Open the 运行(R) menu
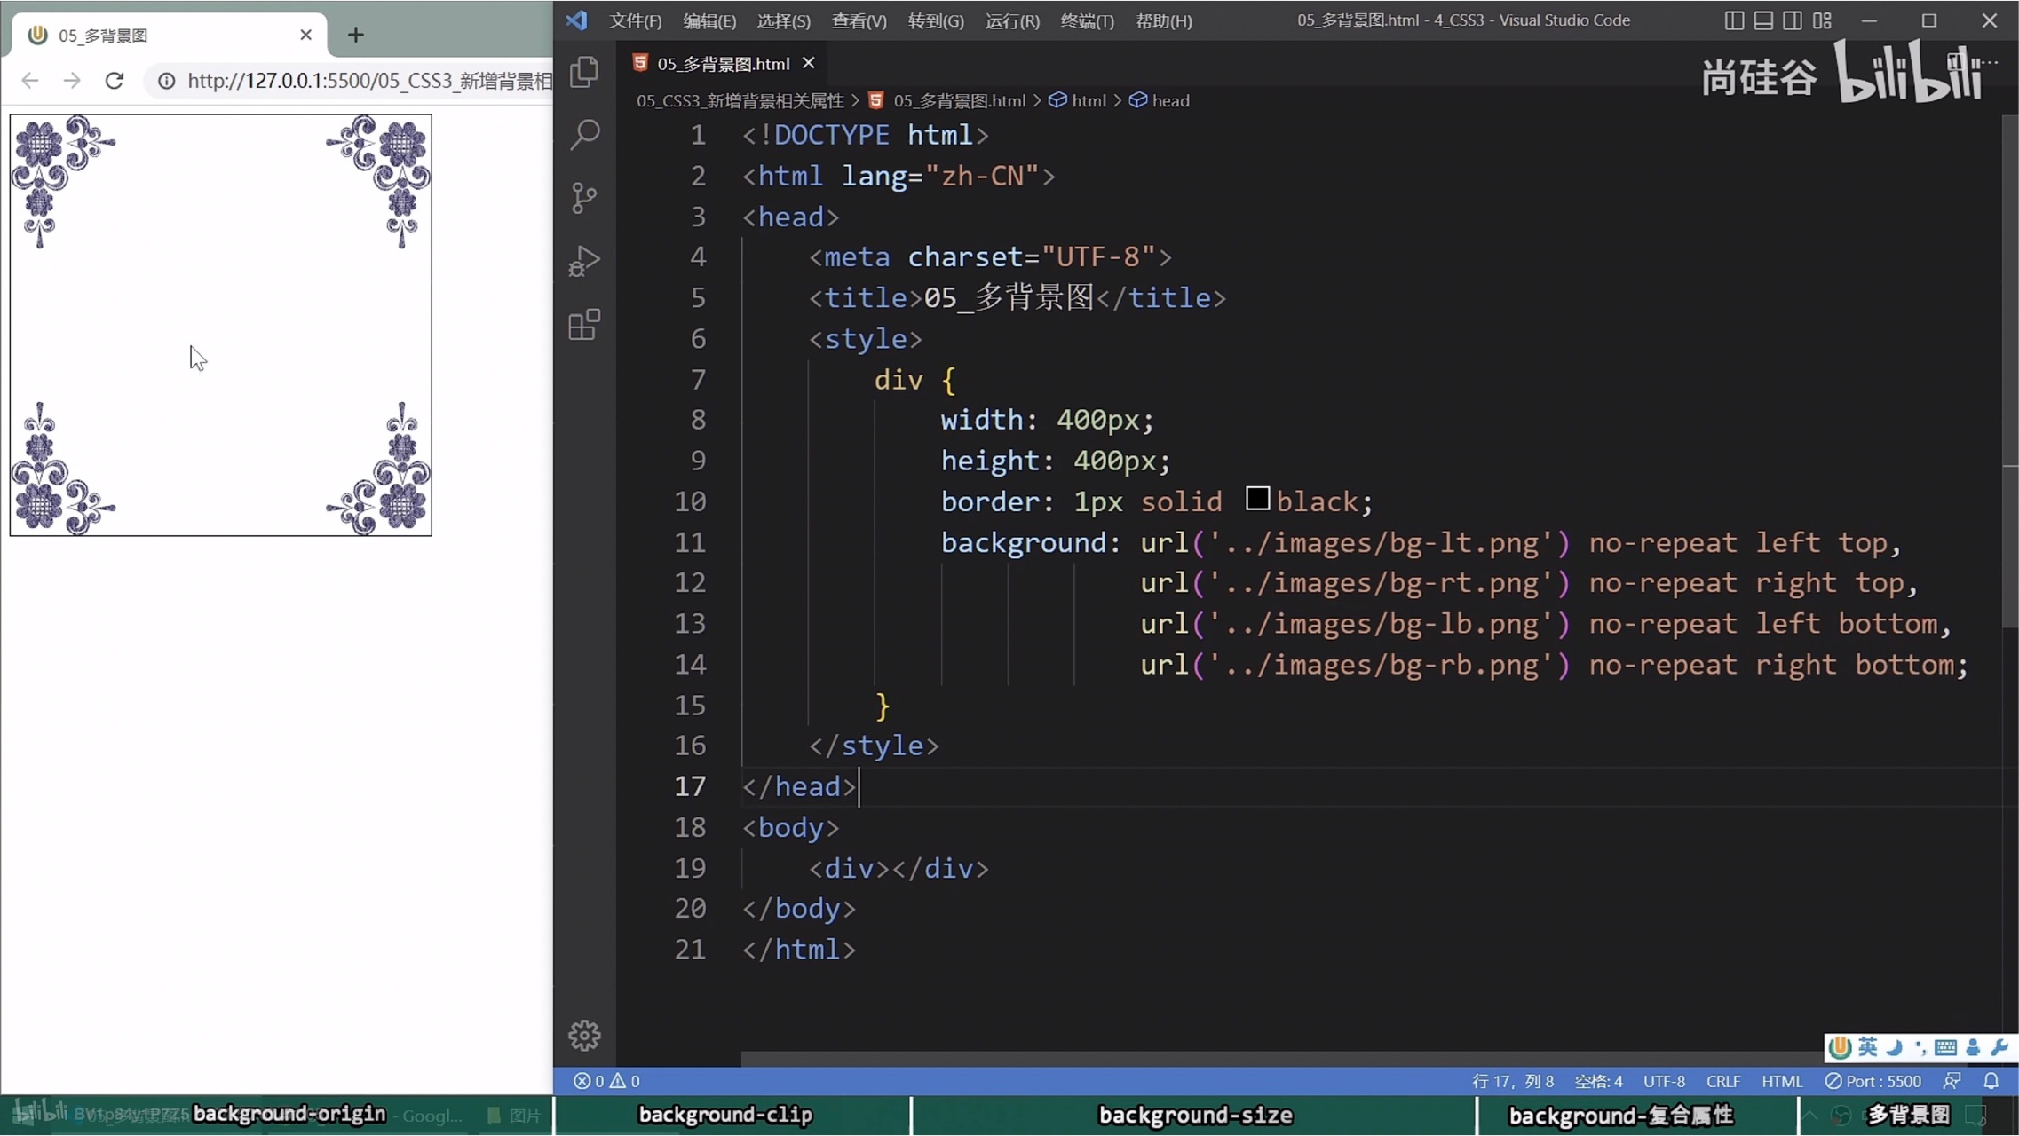Viewport: 2019px width, 1136px height. point(1012,20)
